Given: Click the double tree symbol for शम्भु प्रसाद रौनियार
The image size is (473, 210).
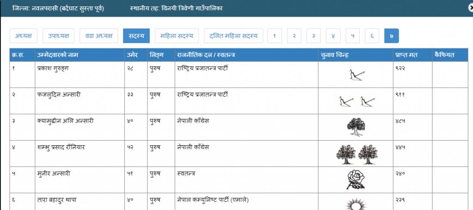Looking at the screenshot, I should coord(355,154).
